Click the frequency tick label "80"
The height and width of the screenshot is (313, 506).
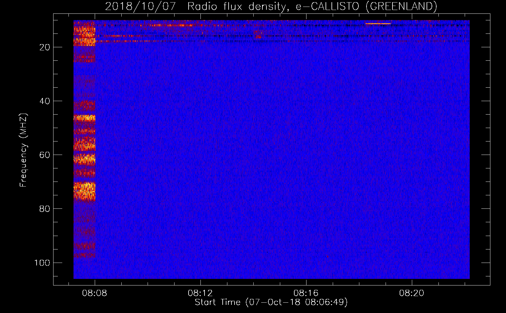pyautogui.click(x=45, y=209)
